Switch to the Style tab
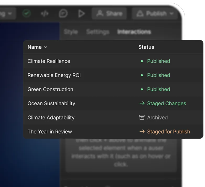205x187 pixels. (x=71, y=32)
